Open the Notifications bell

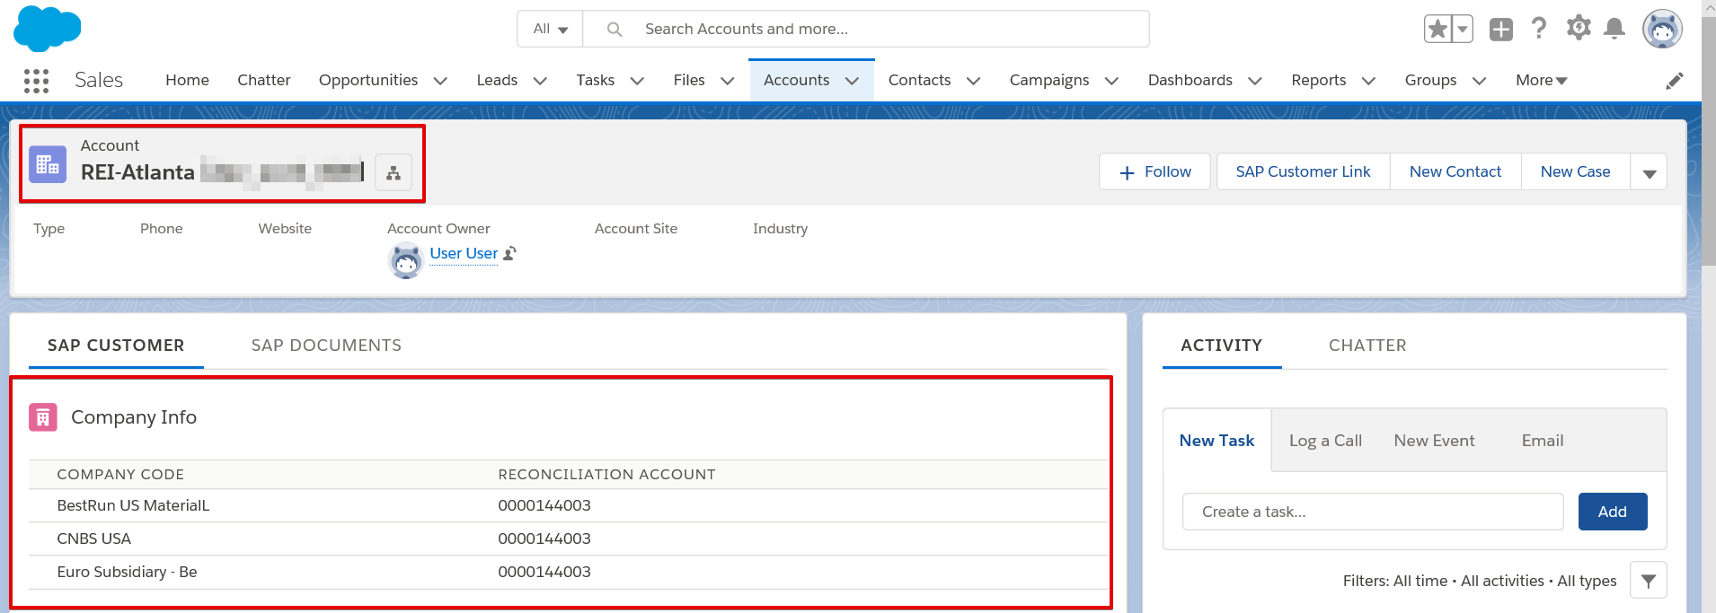(x=1614, y=29)
